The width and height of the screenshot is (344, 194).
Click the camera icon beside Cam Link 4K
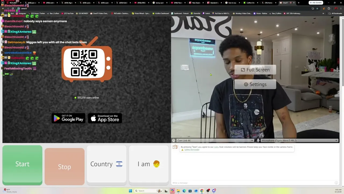tap(174, 140)
